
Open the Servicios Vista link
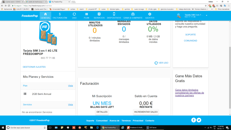(70, 105)
